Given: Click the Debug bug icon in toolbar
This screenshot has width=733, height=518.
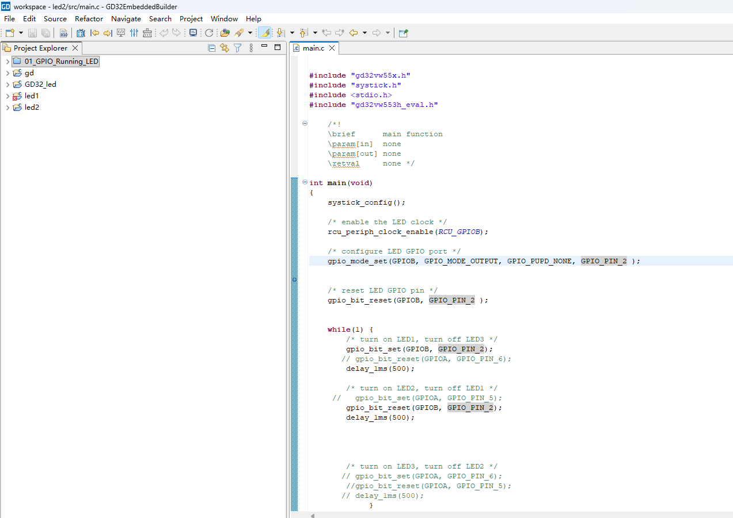Looking at the screenshot, I should pos(81,33).
